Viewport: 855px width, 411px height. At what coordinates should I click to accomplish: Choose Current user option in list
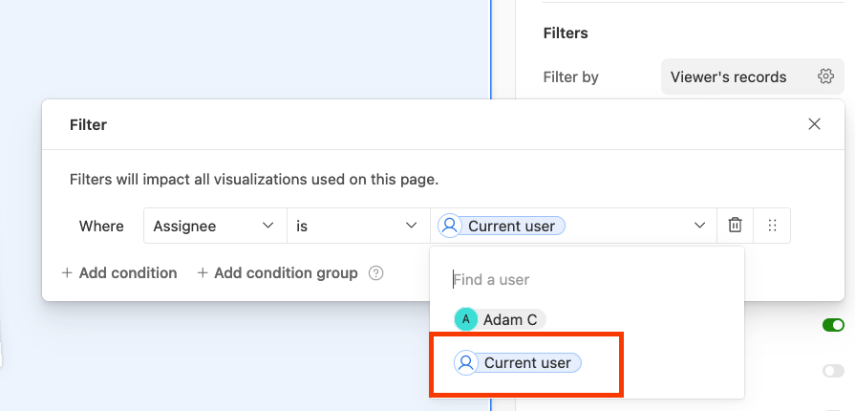coord(518,363)
